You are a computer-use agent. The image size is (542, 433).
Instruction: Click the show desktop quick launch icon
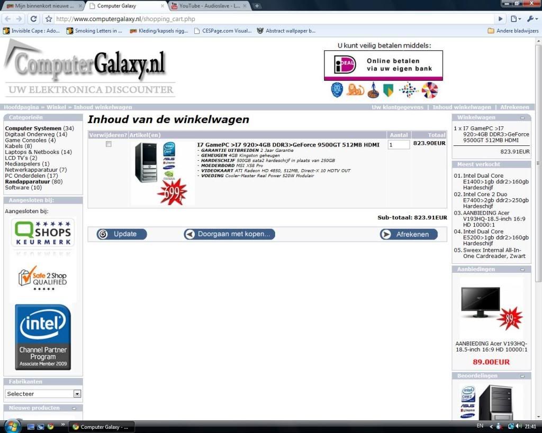click(31, 427)
